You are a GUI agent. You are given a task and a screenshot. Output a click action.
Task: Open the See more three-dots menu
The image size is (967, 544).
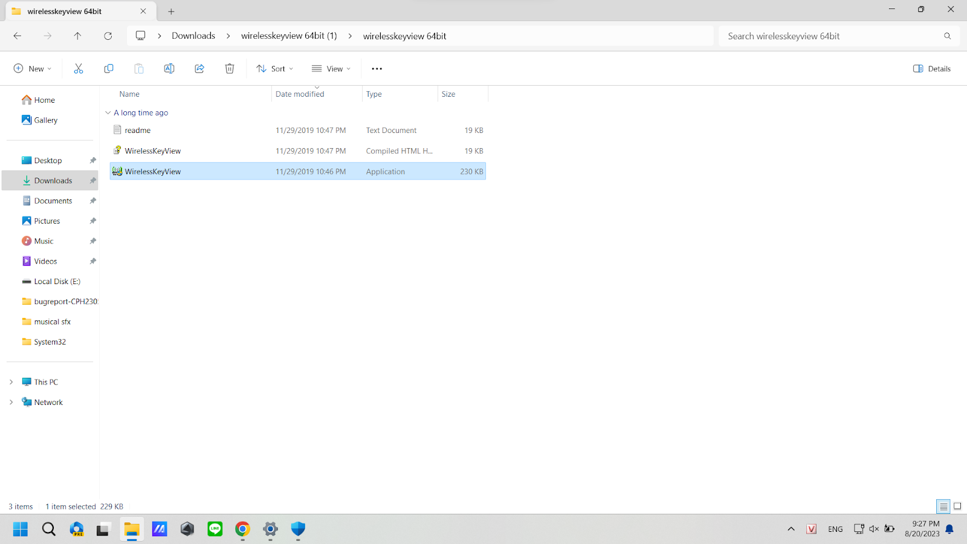(377, 69)
